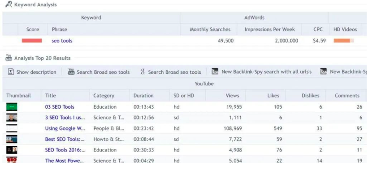Click YouTube icon of Search Broad seo tools
The image size is (368, 169).
71,72
